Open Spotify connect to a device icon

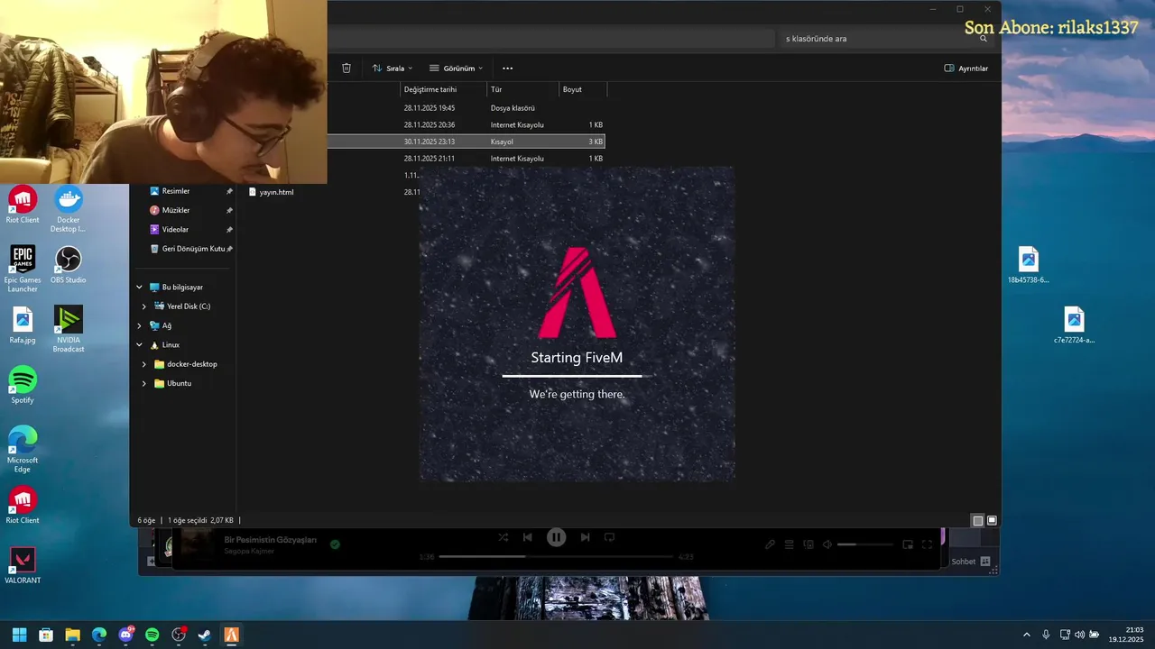[x=808, y=544]
